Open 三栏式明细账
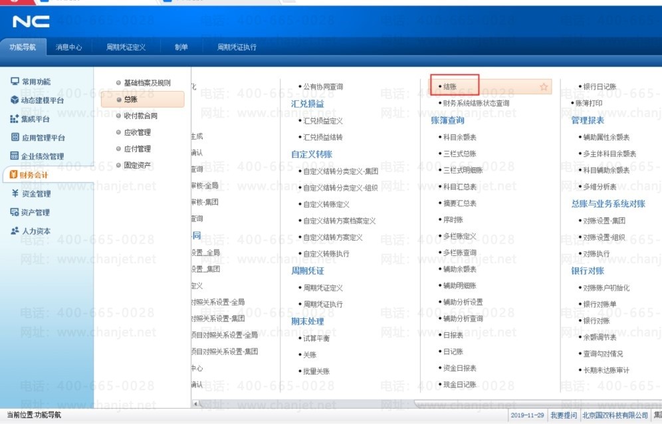This screenshot has height=424, width=662. (x=463, y=170)
